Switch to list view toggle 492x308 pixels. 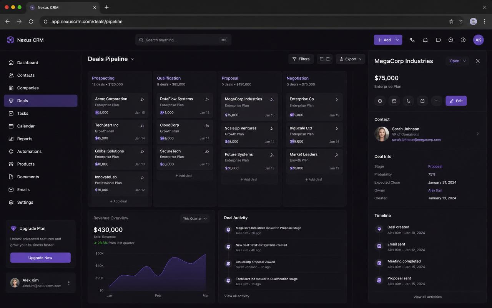328,59
